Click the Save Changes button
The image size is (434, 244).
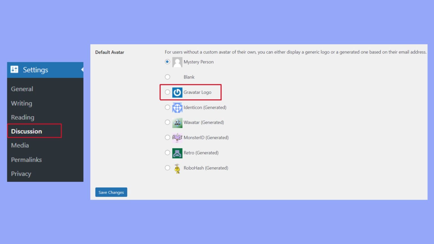pyautogui.click(x=111, y=192)
